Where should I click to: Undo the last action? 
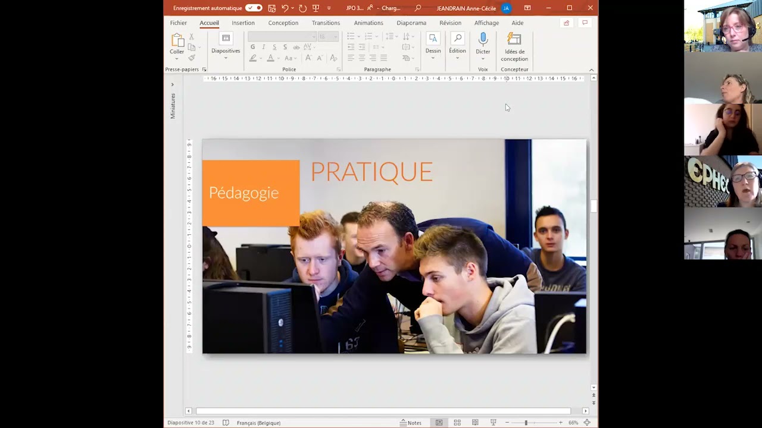click(x=285, y=8)
